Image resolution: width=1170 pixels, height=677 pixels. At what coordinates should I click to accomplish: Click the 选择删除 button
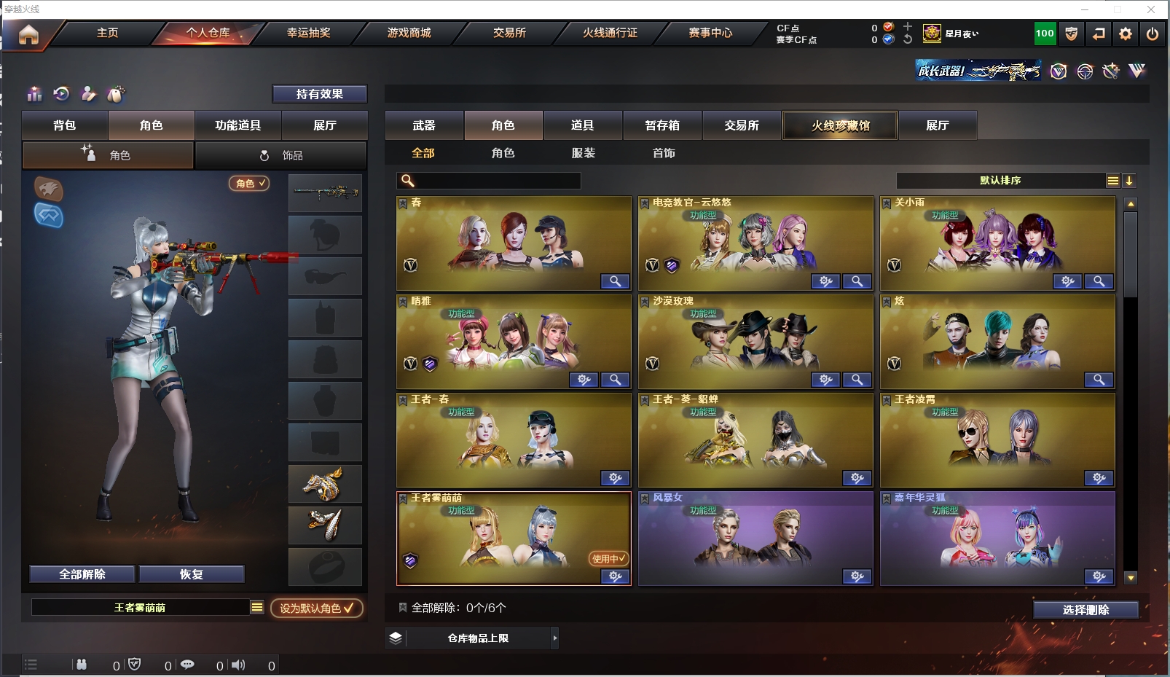point(1085,610)
